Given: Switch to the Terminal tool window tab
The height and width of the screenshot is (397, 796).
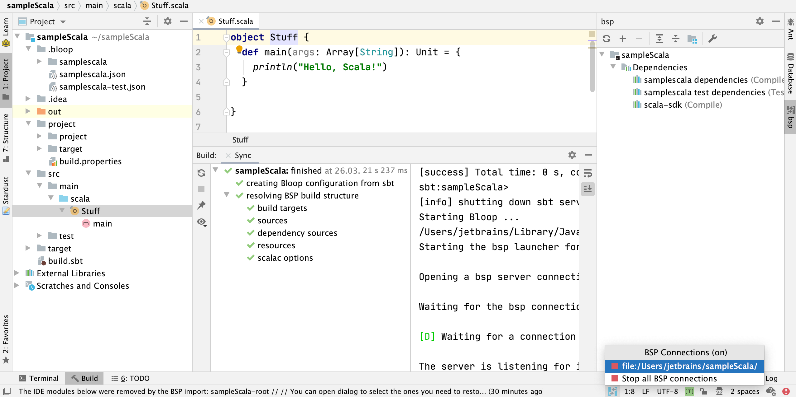Looking at the screenshot, I should pyautogui.click(x=39, y=378).
